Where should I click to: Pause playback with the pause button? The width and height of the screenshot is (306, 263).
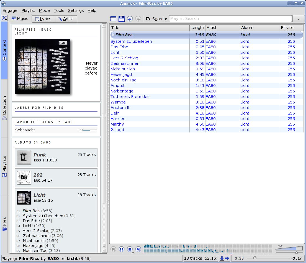click(x=121, y=249)
